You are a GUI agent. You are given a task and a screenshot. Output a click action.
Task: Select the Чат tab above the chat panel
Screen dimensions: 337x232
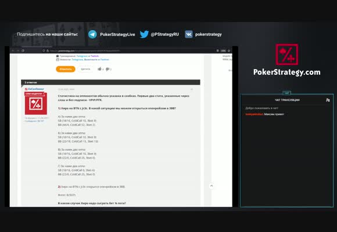click(287, 93)
